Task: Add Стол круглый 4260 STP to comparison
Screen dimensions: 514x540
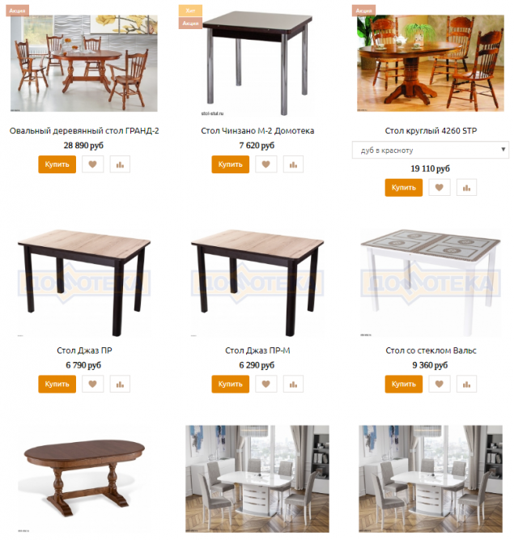Action: 466,187
